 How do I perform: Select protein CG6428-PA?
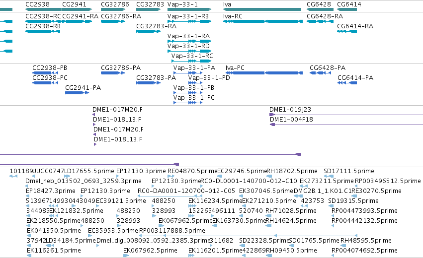320,73
